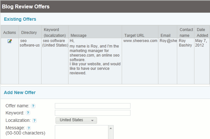
Task: Click inside the Message textarea
Action: pos(81,132)
